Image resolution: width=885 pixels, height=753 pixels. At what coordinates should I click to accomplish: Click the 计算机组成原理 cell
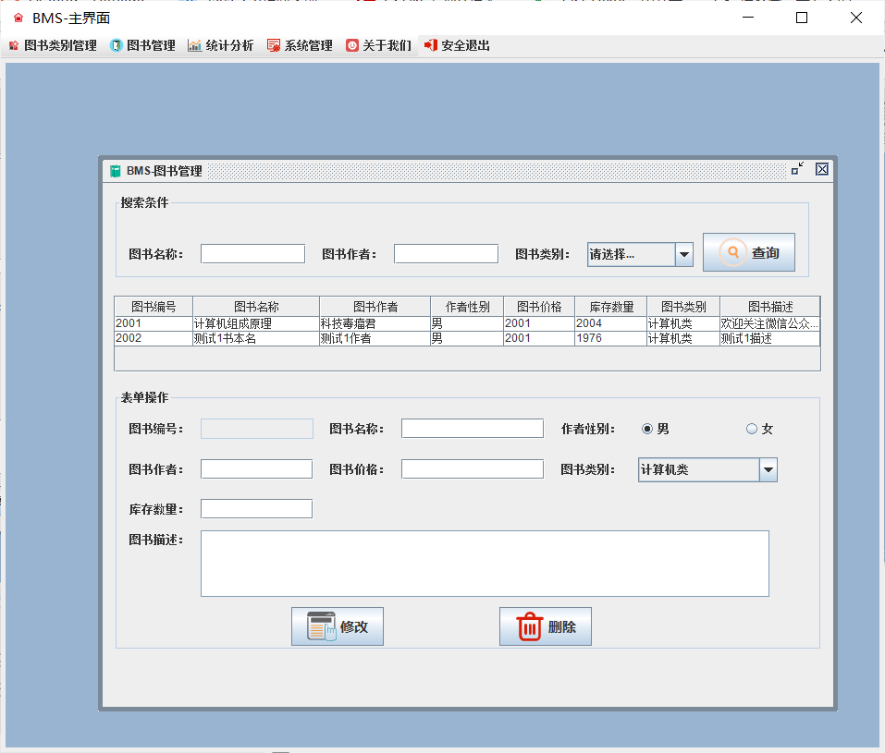point(256,323)
